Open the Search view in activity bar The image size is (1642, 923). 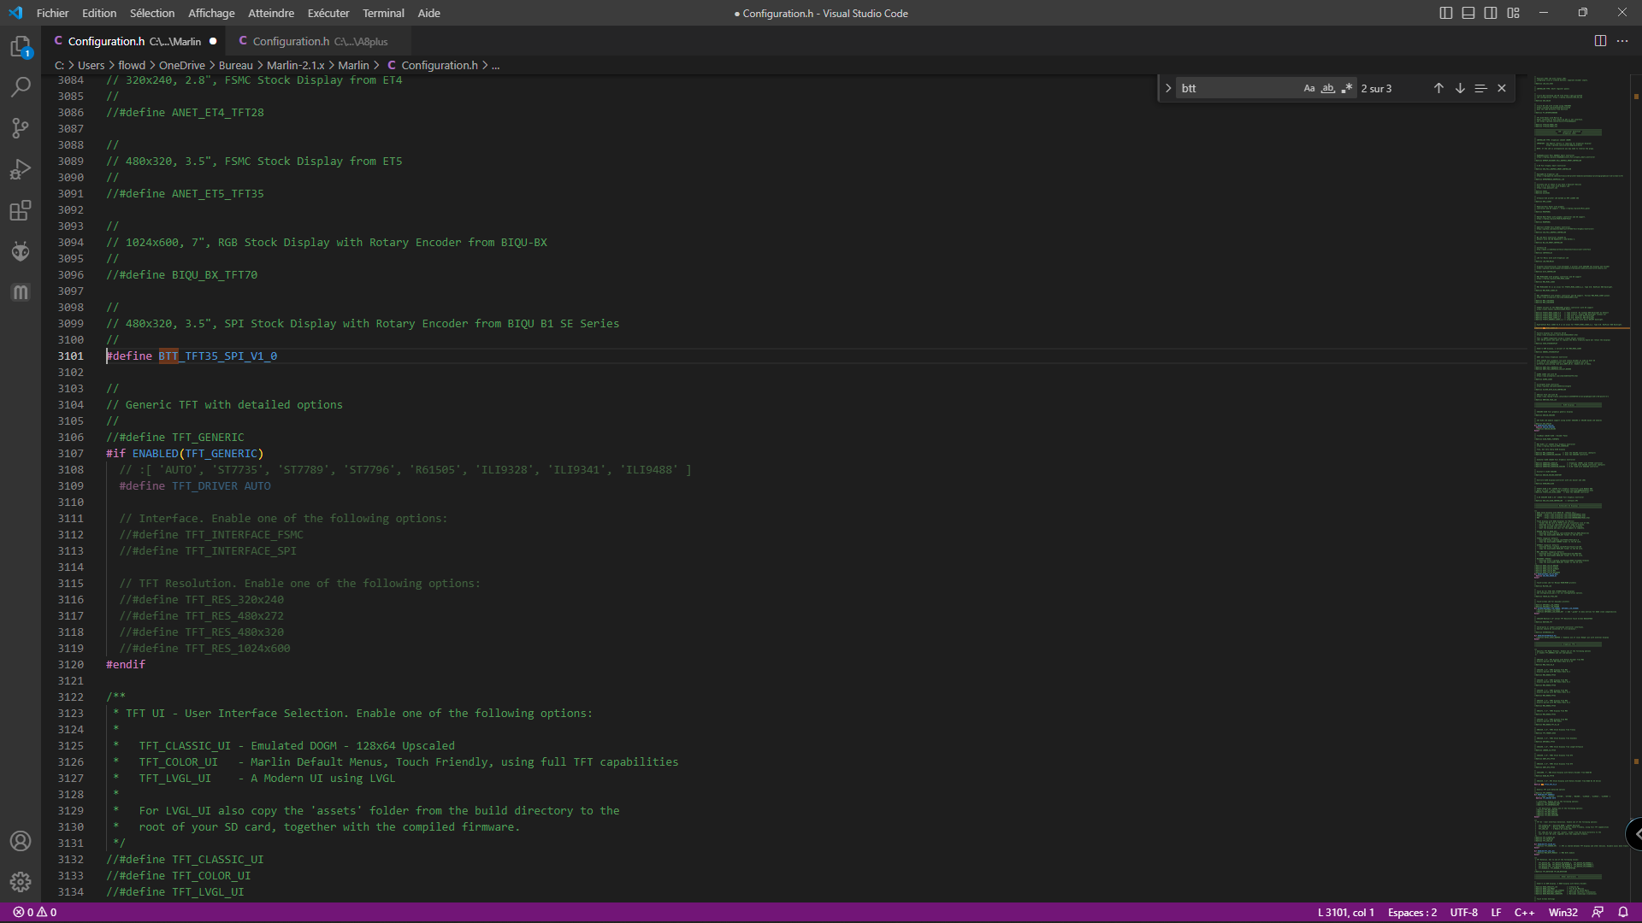[x=21, y=87]
